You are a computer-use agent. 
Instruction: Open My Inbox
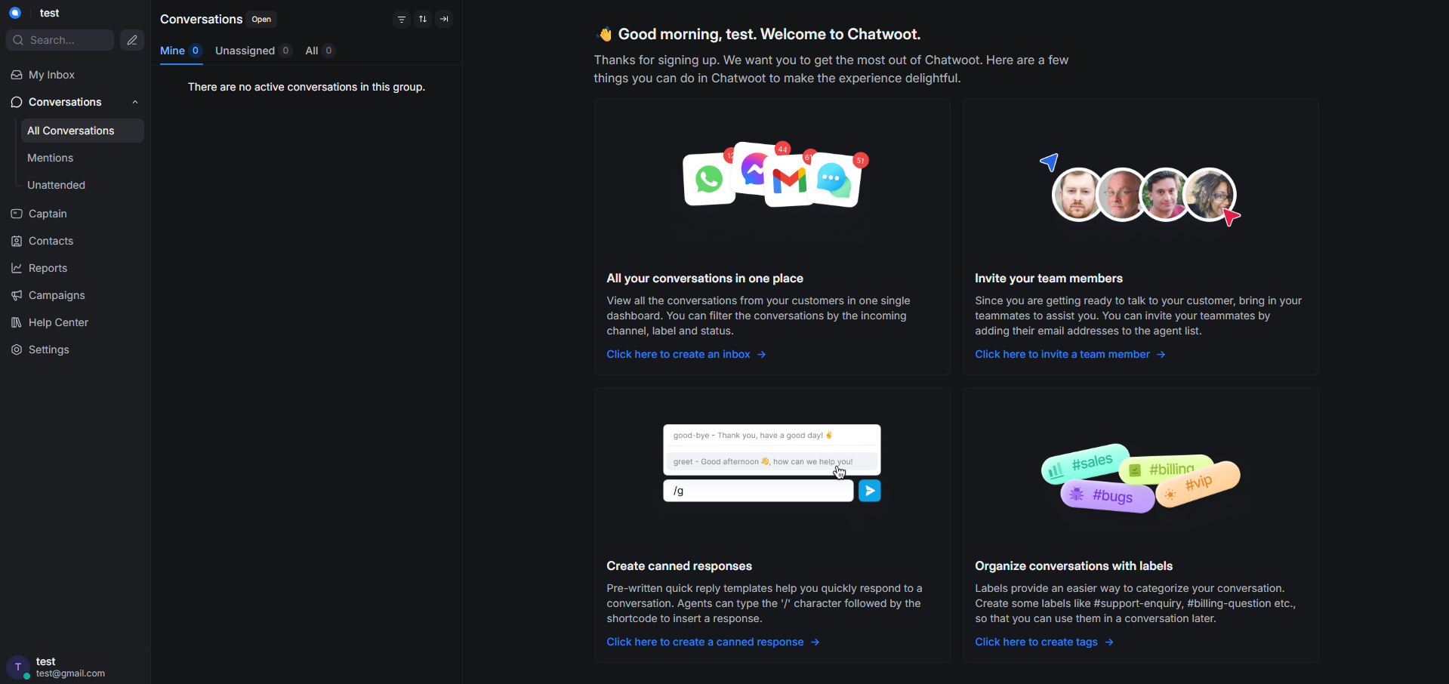(x=51, y=74)
